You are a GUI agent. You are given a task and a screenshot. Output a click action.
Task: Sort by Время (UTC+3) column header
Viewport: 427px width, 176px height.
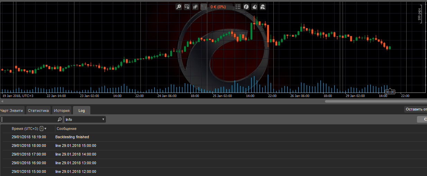pos(25,129)
